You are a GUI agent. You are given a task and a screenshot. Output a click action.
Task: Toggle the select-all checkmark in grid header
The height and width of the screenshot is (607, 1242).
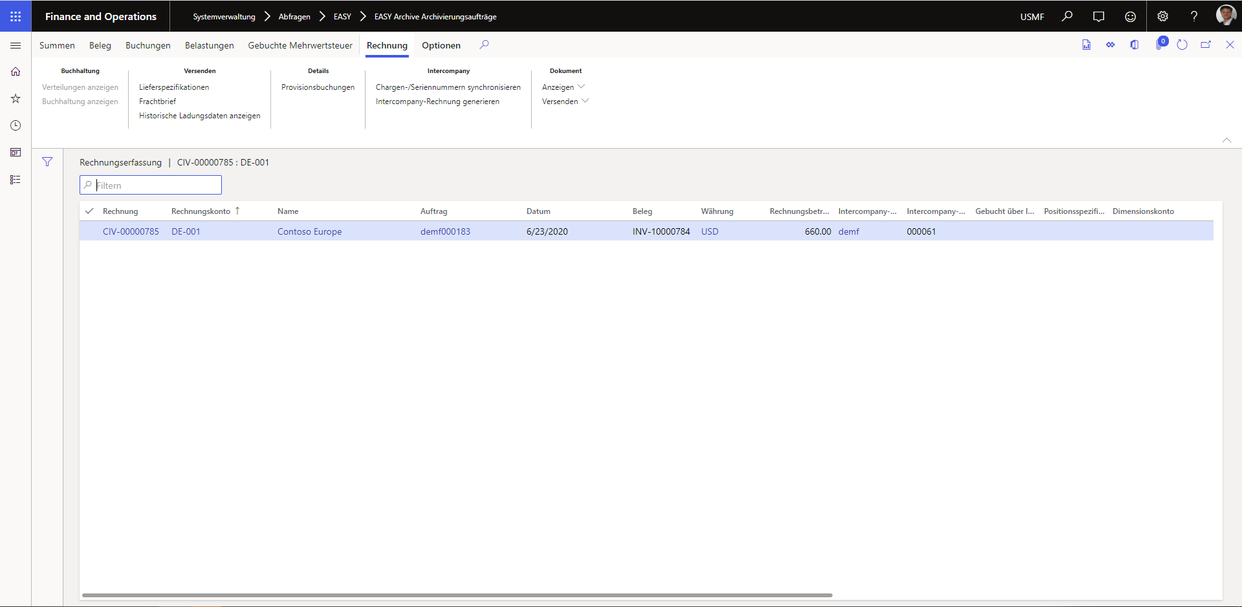[89, 211]
